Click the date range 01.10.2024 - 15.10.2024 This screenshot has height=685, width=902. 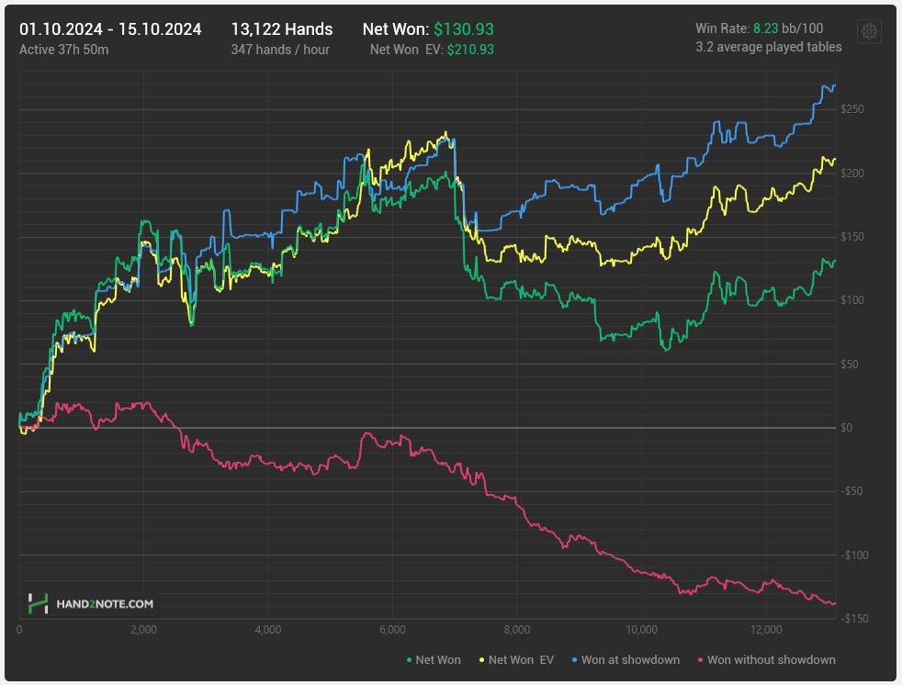(110, 29)
